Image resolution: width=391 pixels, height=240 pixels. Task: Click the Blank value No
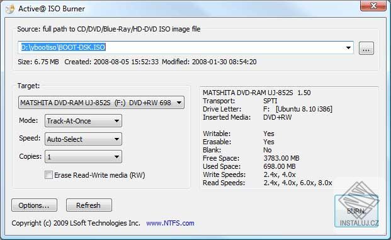[x=268, y=150]
